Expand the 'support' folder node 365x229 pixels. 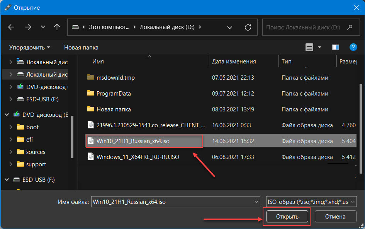point(11,164)
